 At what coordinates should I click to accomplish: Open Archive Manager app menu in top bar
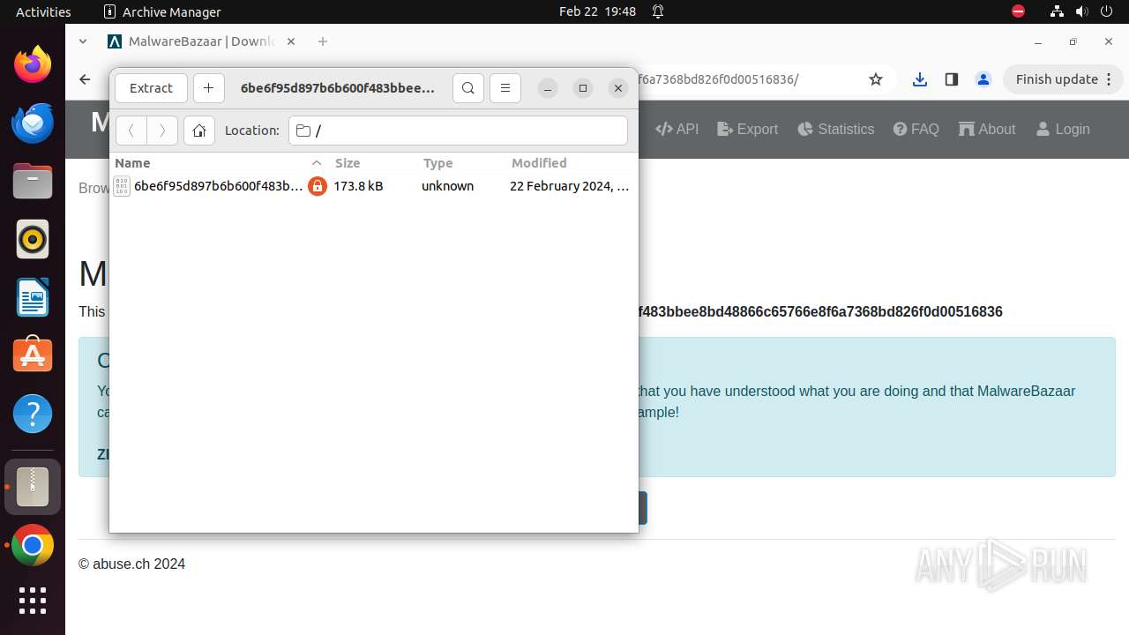pos(162,11)
